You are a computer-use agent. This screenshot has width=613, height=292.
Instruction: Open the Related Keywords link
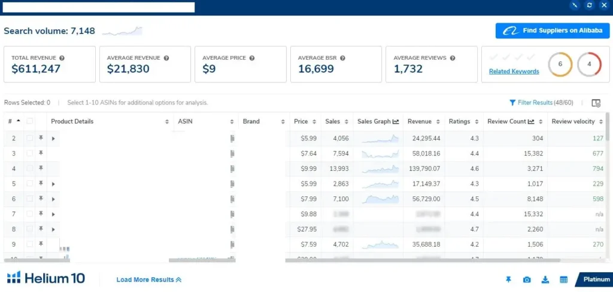point(514,71)
